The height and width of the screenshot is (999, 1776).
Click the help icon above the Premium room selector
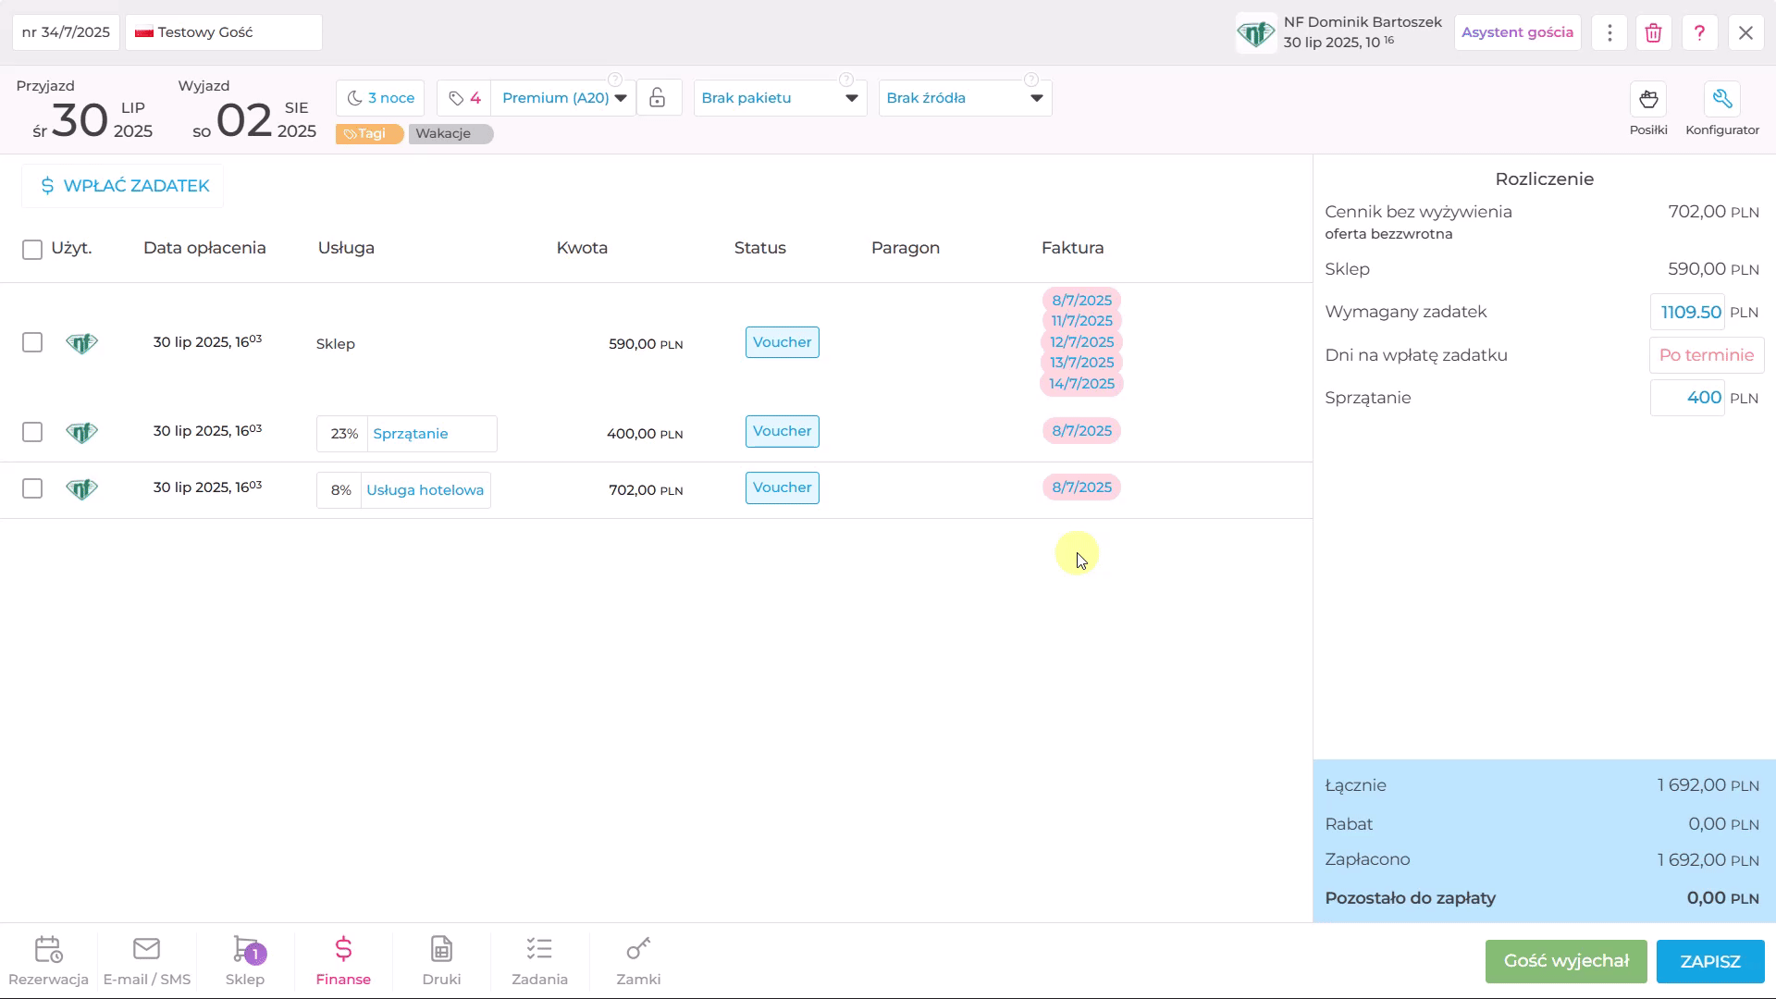tap(615, 80)
